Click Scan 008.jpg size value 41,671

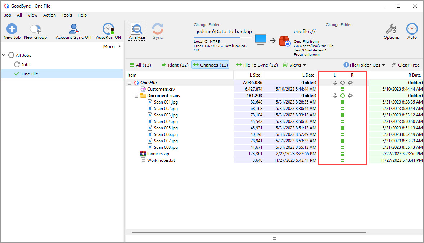pos(256,147)
